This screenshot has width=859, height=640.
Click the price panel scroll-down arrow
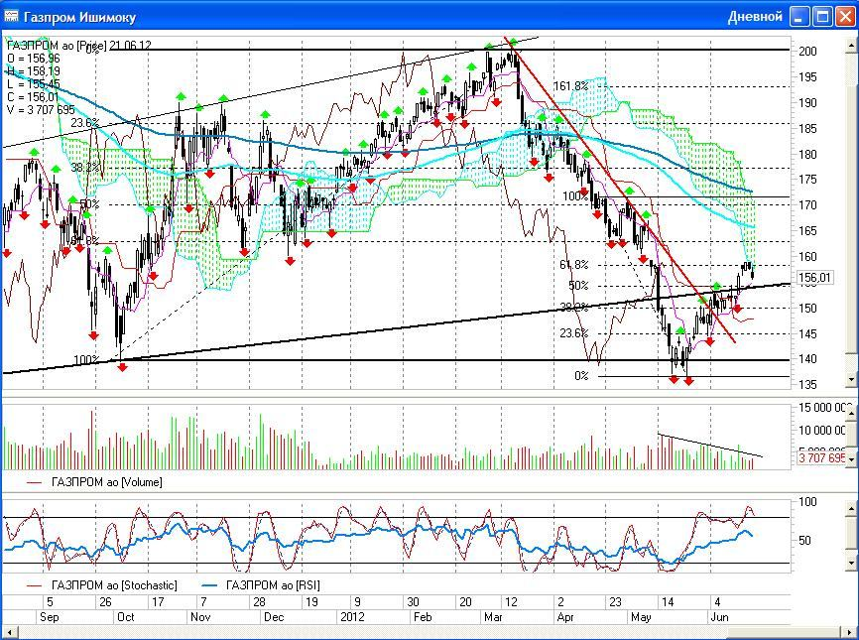[x=851, y=379]
